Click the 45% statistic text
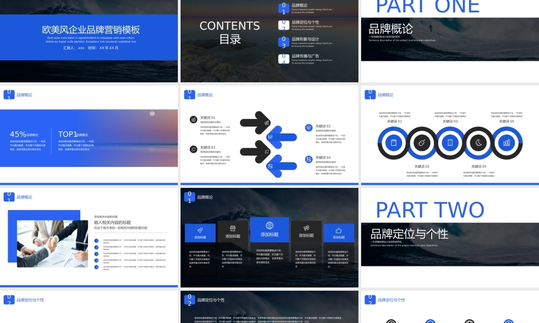This screenshot has width=539, height=323. point(18,134)
